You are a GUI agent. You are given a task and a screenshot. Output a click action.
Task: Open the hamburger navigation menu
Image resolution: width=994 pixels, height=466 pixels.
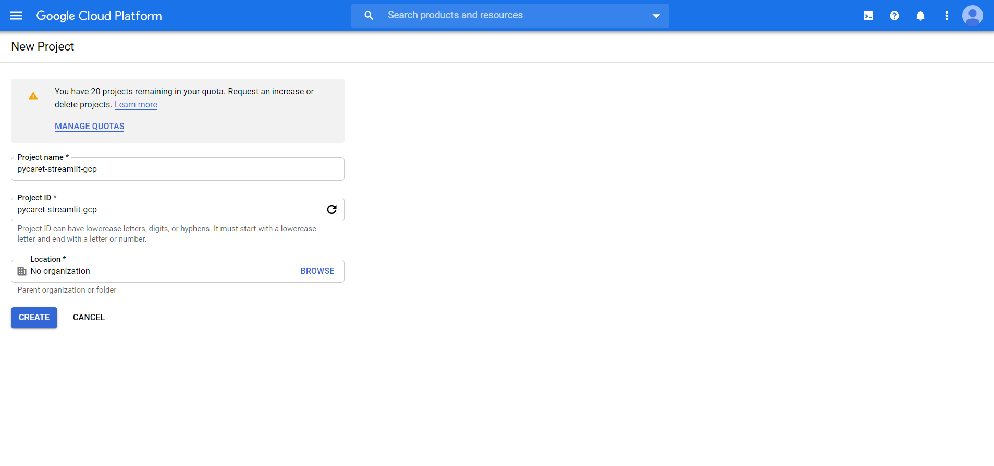tap(16, 16)
